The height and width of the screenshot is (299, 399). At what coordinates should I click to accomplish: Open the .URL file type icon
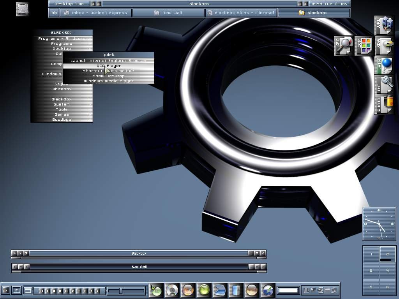pyautogui.click(x=384, y=26)
